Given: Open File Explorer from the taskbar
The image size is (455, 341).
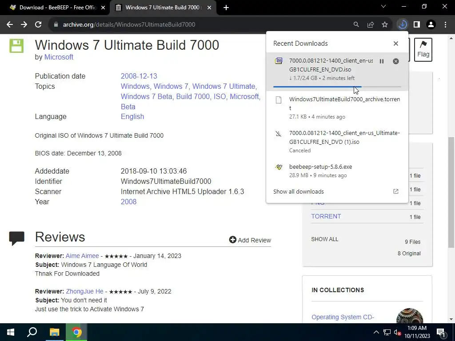Looking at the screenshot, I should (x=54, y=332).
